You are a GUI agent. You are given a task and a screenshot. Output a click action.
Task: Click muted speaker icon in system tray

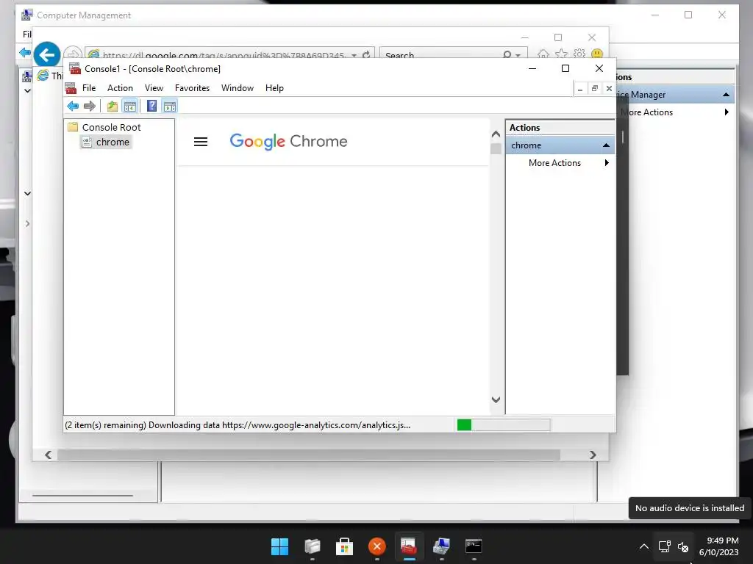[683, 546]
